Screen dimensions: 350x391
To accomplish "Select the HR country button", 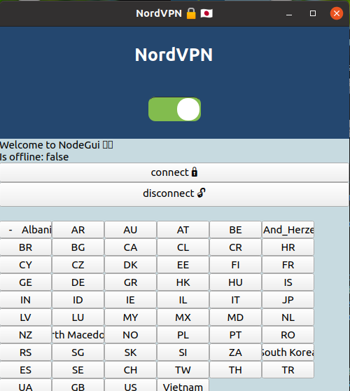I will [x=288, y=247].
